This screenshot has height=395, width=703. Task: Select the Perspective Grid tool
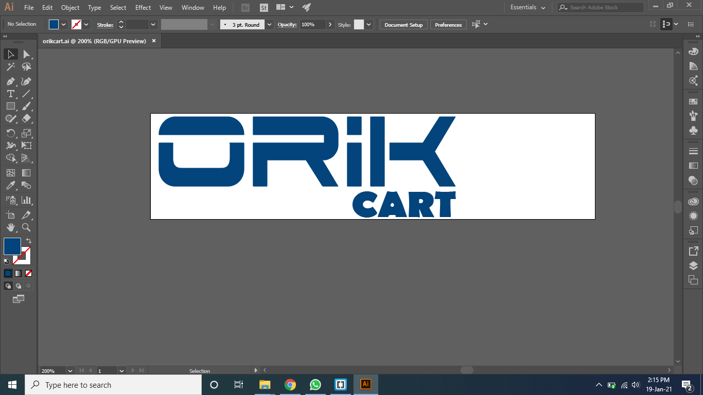(x=27, y=158)
